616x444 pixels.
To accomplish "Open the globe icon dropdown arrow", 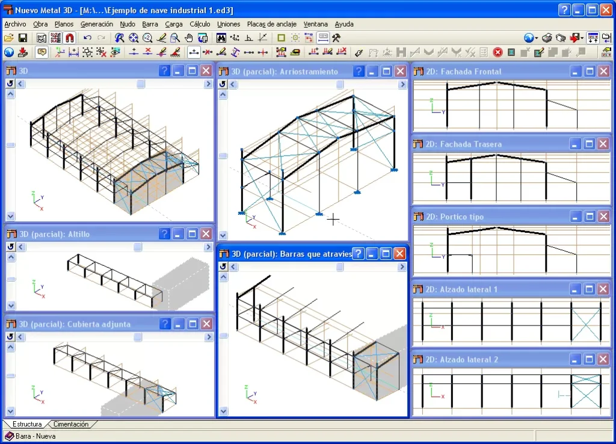I will click(536, 39).
